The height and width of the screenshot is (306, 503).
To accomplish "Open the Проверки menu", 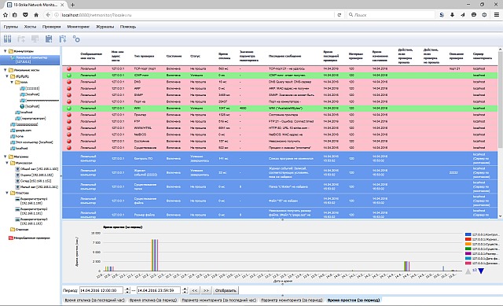I will tap(52, 27).
